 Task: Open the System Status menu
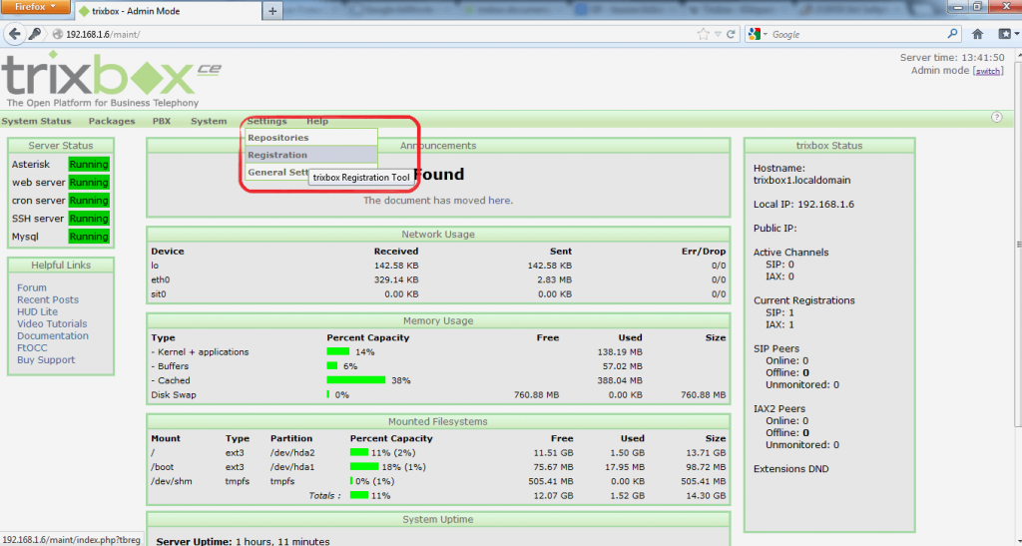[x=37, y=121]
